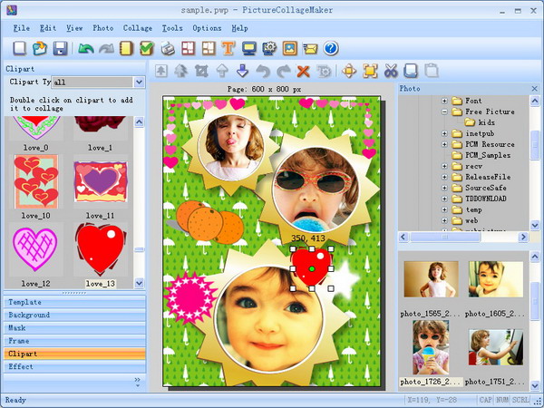
Task: Cut selection using the scissors icon
Action: coord(391,71)
